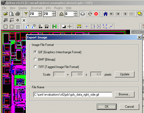The width and height of the screenshot is (144, 113).
Task: Click the File Name path input field
Action: pos(73,95)
